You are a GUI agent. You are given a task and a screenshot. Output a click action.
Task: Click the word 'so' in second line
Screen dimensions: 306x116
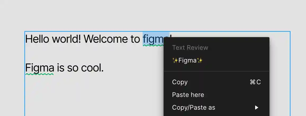point(73,68)
